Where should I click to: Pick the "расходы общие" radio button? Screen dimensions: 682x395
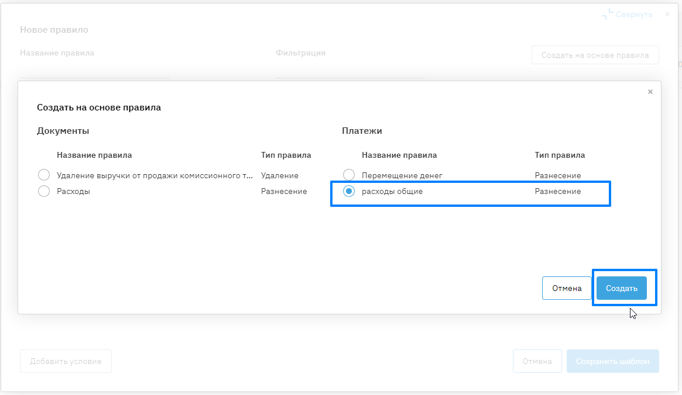point(349,191)
